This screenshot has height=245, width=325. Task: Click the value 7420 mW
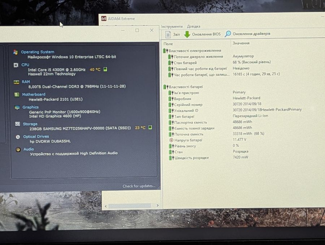[x=240, y=157]
